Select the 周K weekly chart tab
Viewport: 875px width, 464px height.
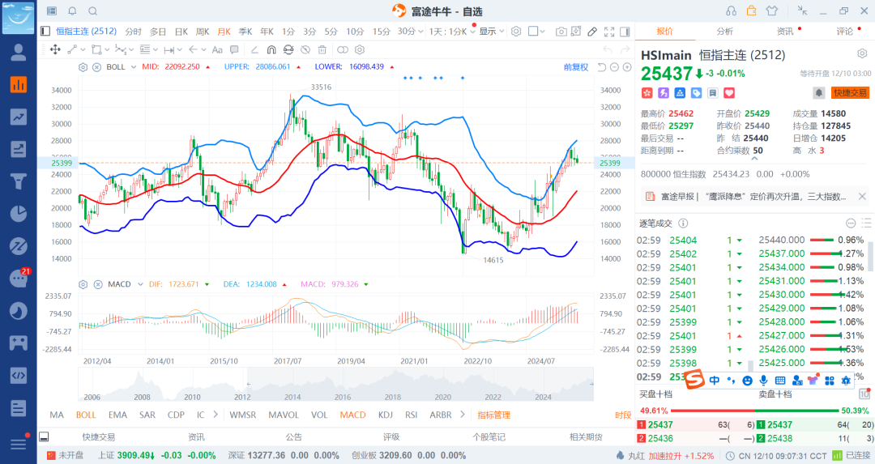[x=203, y=31]
